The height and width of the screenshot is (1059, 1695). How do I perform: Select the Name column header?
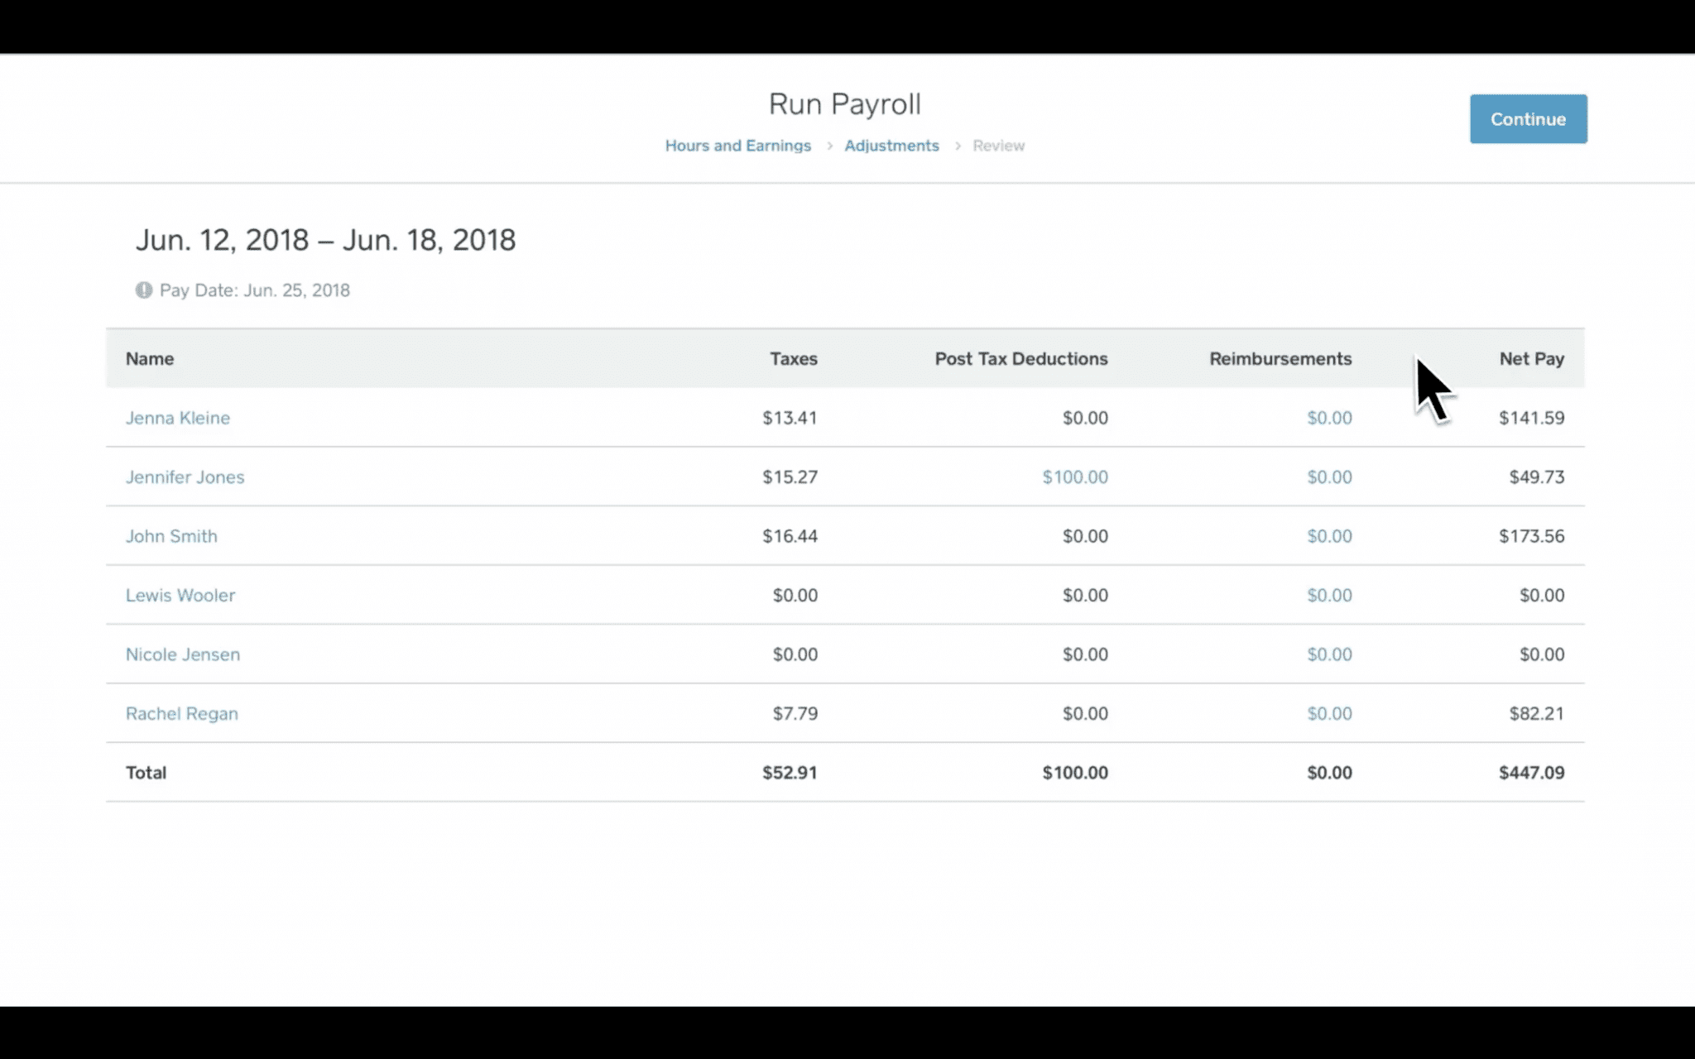click(150, 358)
